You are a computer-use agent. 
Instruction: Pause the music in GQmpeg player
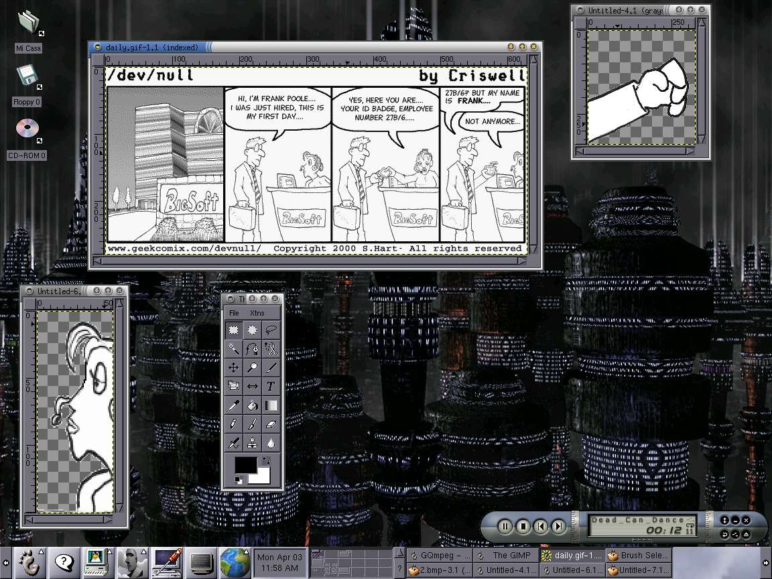click(505, 526)
